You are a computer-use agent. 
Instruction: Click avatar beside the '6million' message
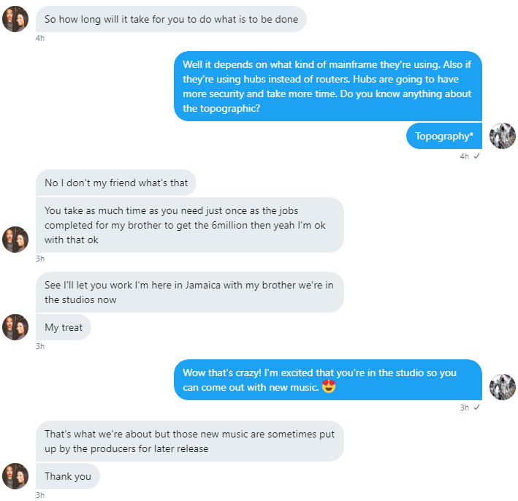(x=15, y=240)
